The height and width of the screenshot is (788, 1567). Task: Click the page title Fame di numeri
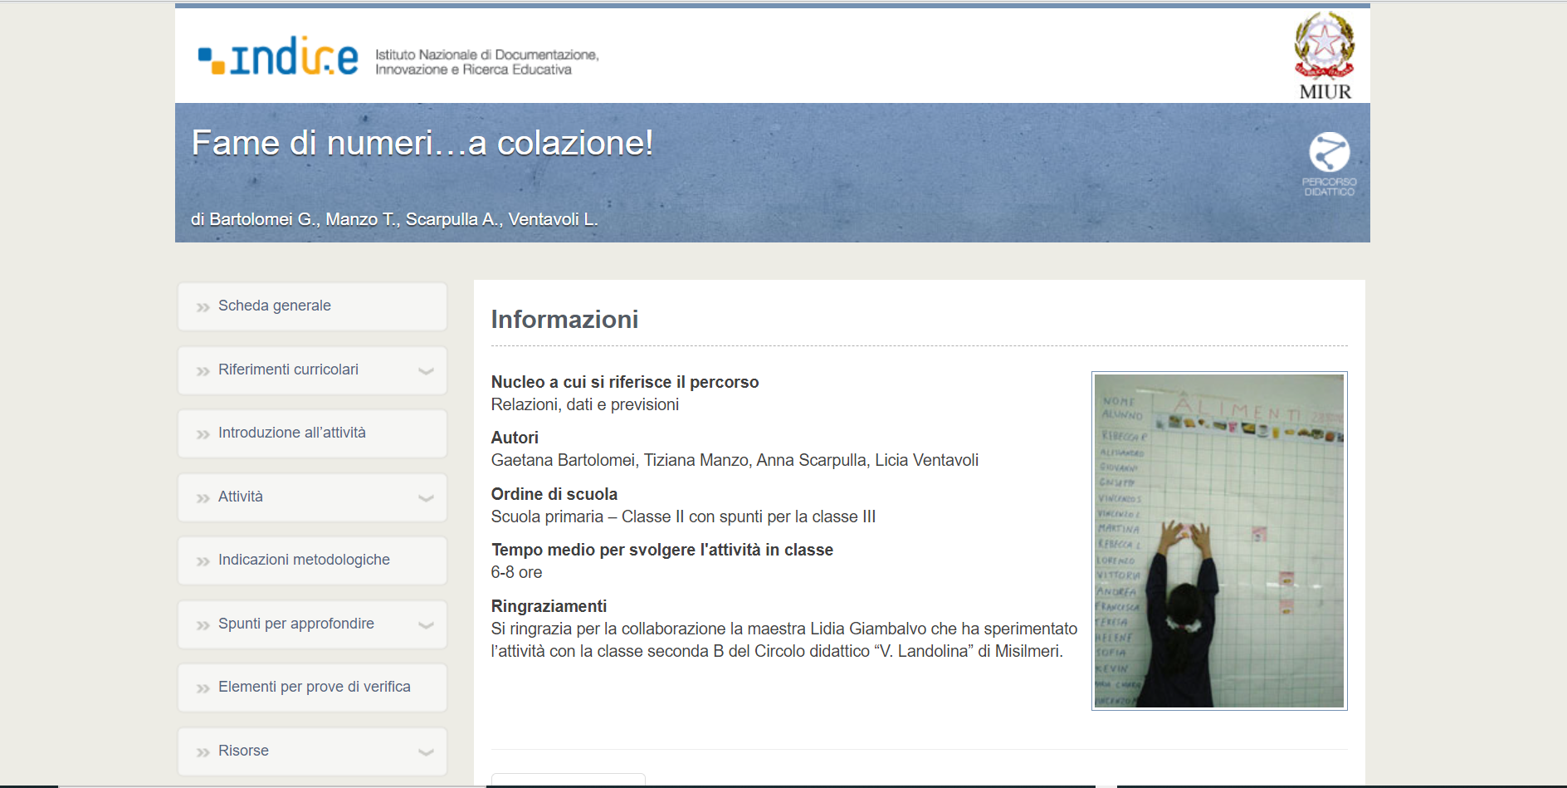422,143
